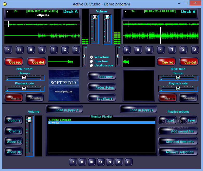Pause Deck B playback
The image size is (203, 171).
(x=138, y=50)
